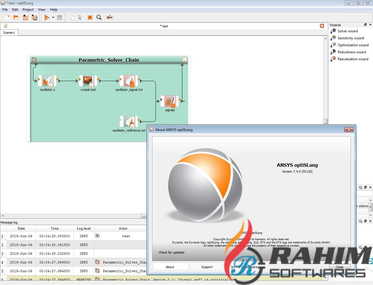Image resolution: width=373 pixels, height=285 pixels.
Task: Open a project with the folder icon
Action: [x=16, y=17]
